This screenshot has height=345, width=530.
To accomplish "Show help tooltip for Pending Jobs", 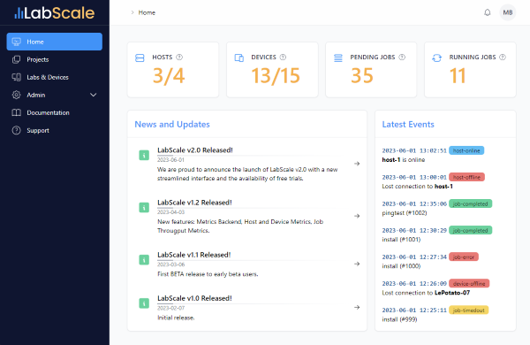I will [x=402, y=57].
